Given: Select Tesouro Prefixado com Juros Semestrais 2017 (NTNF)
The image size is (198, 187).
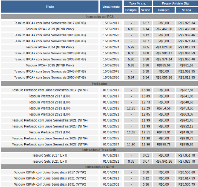Looking at the screenshot, I should coord(50,90).
